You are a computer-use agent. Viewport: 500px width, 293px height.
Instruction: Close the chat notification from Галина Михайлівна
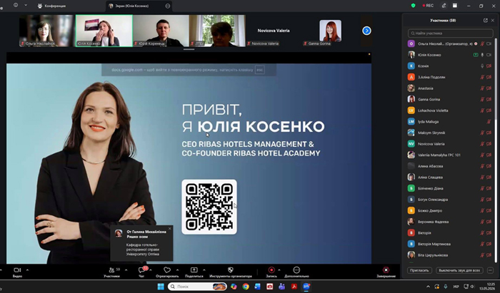pos(170,228)
